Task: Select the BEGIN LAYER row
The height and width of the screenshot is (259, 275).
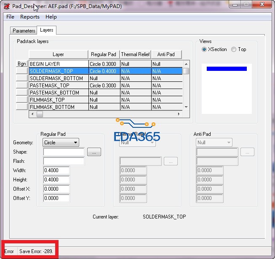Action: pyautogui.click(x=106, y=64)
